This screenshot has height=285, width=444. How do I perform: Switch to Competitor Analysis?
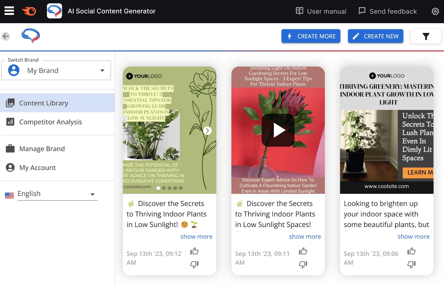tap(50, 122)
